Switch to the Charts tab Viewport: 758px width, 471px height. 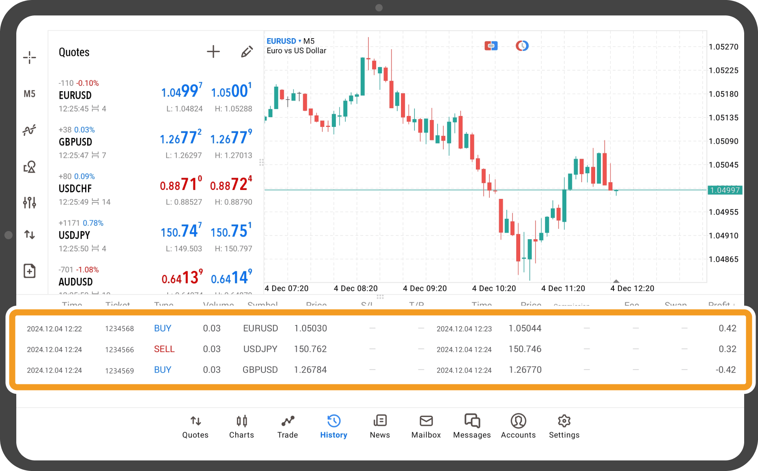(x=241, y=426)
